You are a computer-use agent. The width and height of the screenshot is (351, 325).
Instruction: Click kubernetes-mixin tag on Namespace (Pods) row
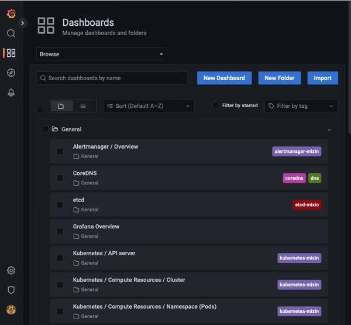[300, 312]
